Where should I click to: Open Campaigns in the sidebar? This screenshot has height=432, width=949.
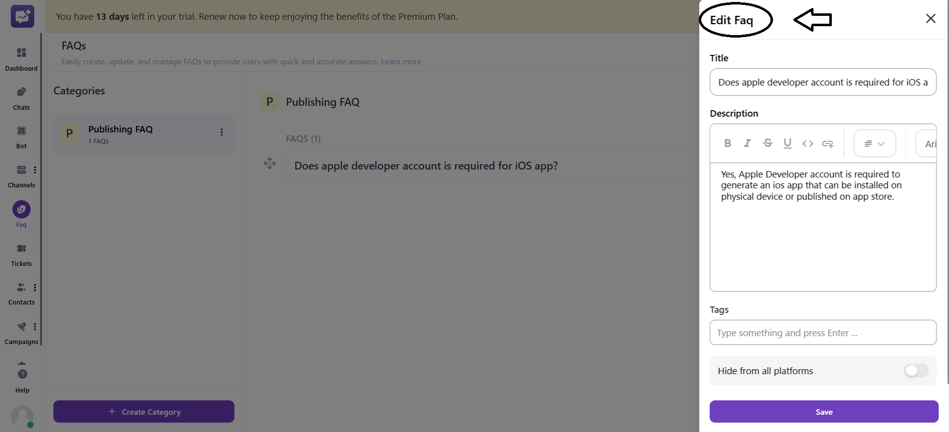tap(21, 333)
